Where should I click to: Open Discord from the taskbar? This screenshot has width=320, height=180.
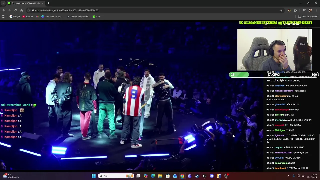pos(212,176)
